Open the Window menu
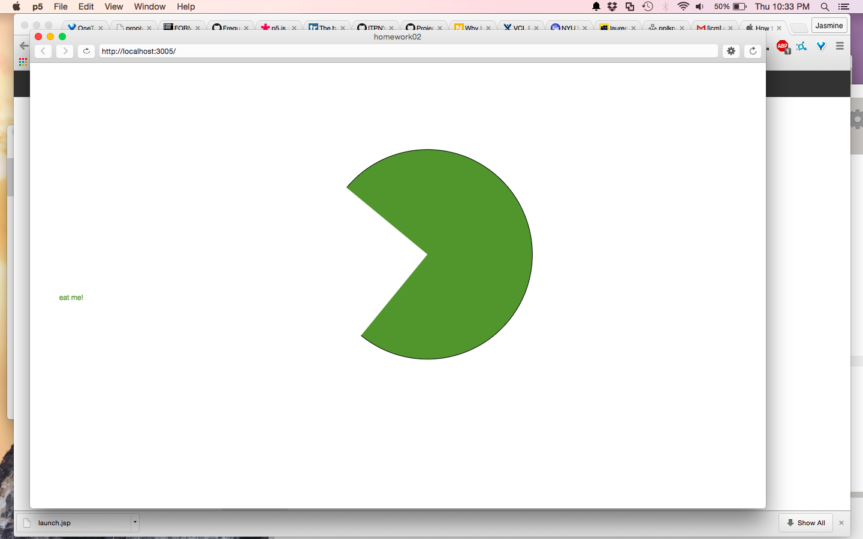This screenshot has width=863, height=539. [149, 7]
